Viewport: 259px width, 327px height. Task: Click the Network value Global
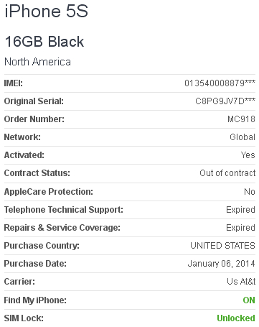pos(242,137)
